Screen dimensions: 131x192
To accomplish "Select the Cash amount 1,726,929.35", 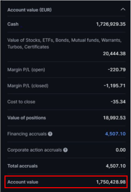I will 111,24.
